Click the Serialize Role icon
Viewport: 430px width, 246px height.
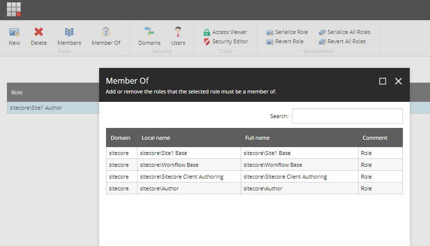(x=270, y=32)
